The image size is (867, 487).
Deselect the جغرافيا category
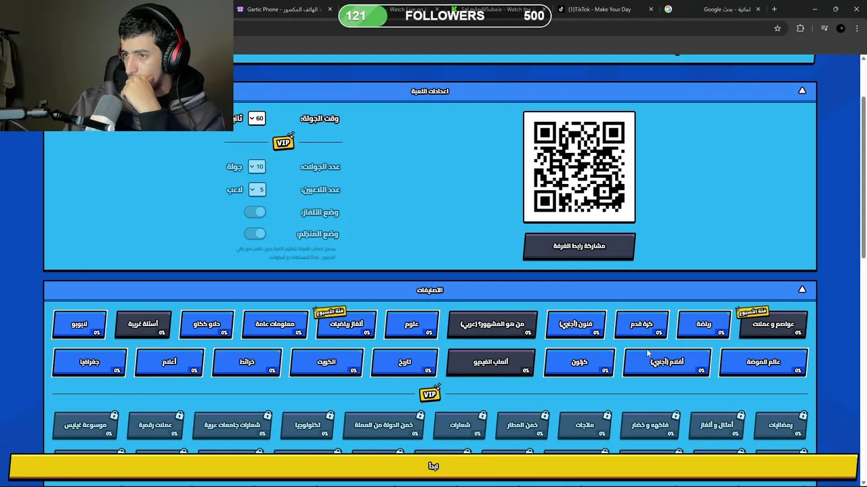(x=89, y=362)
